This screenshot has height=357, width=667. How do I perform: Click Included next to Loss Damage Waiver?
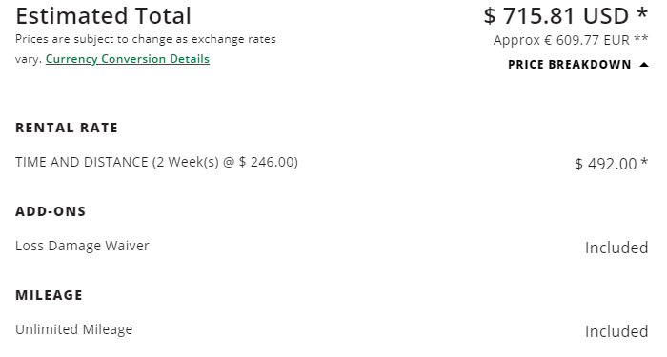(x=616, y=248)
